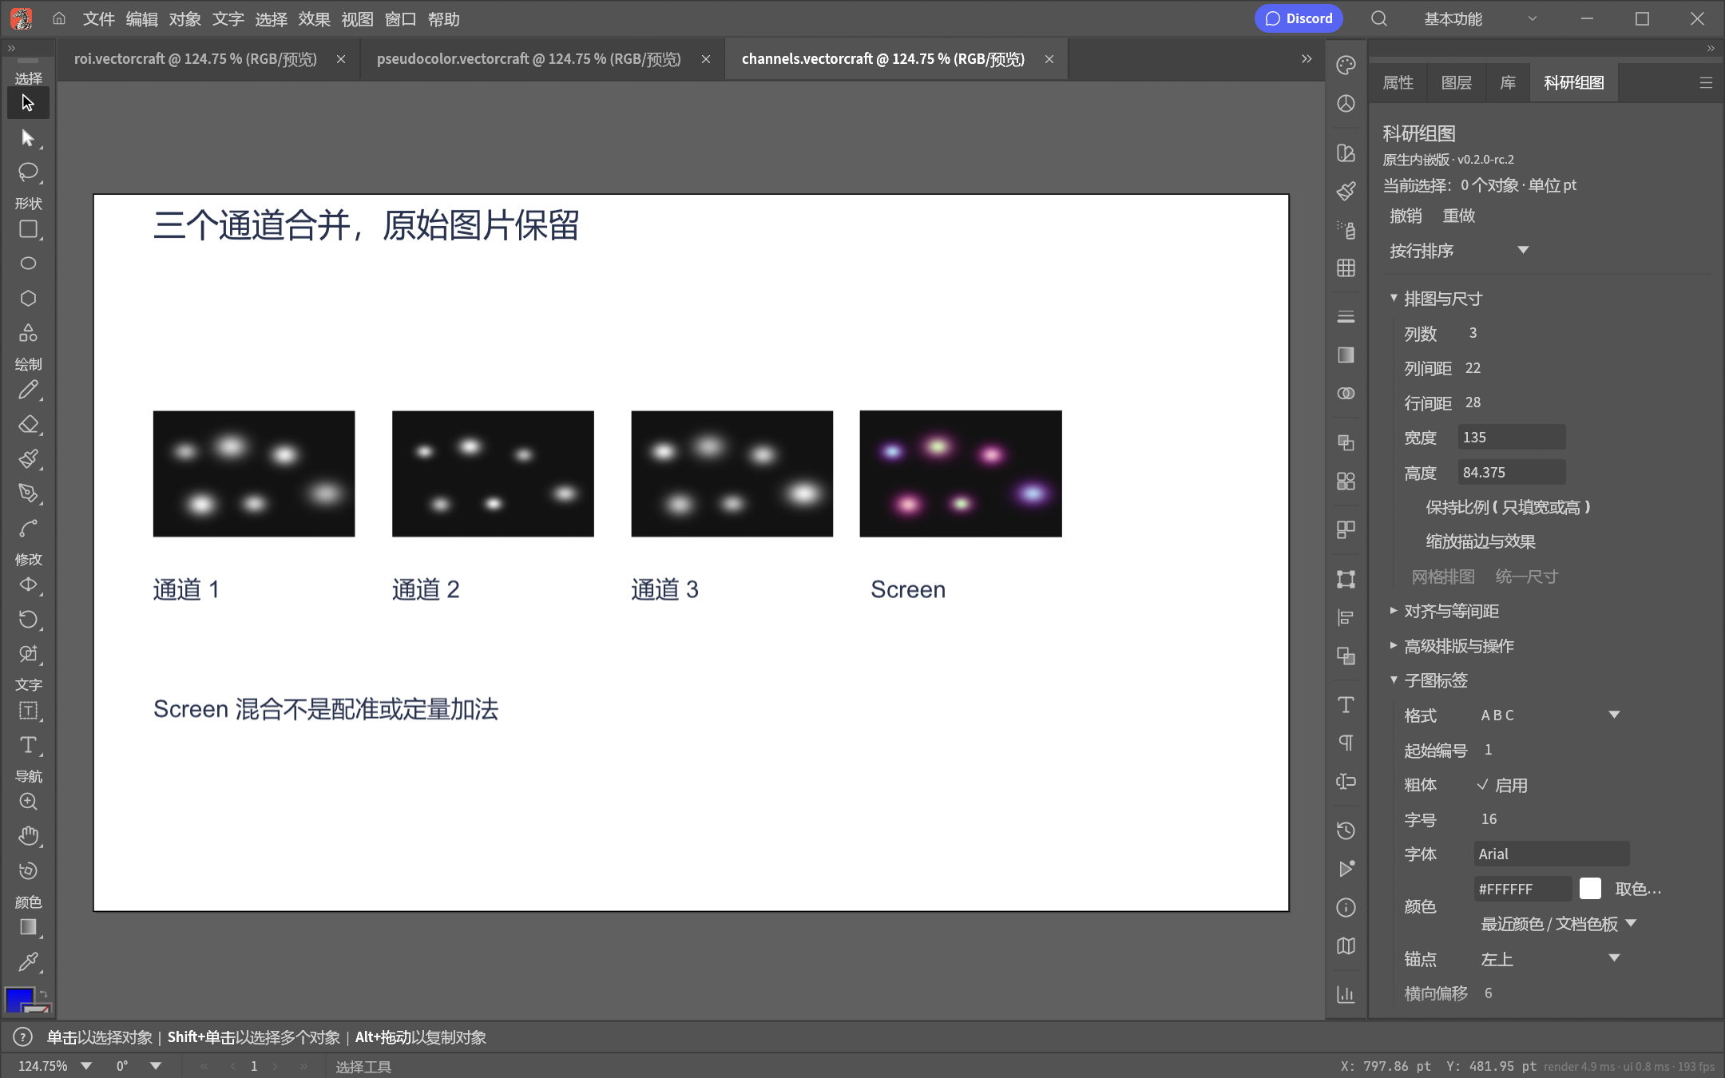Open the history clock panel icon

point(1346,830)
